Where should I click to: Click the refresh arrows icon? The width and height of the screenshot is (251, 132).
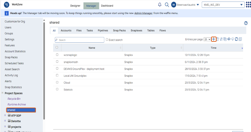[x=236, y=39]
